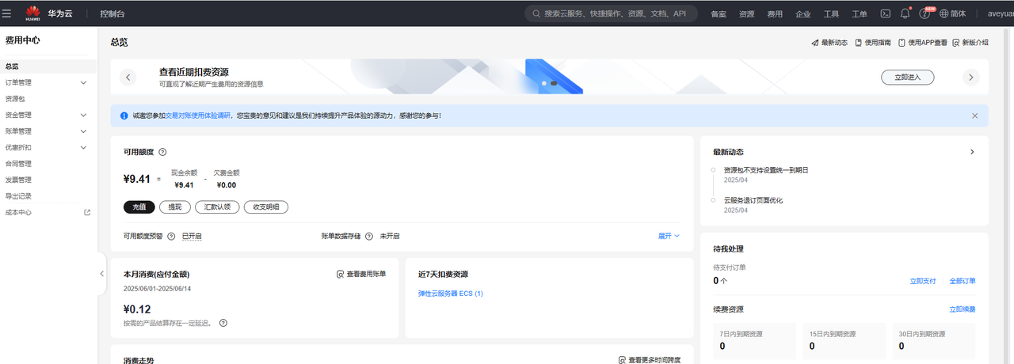Close the blue survey notice
The height and width of the screenshot is (364, 1014).
click(975, 116)
